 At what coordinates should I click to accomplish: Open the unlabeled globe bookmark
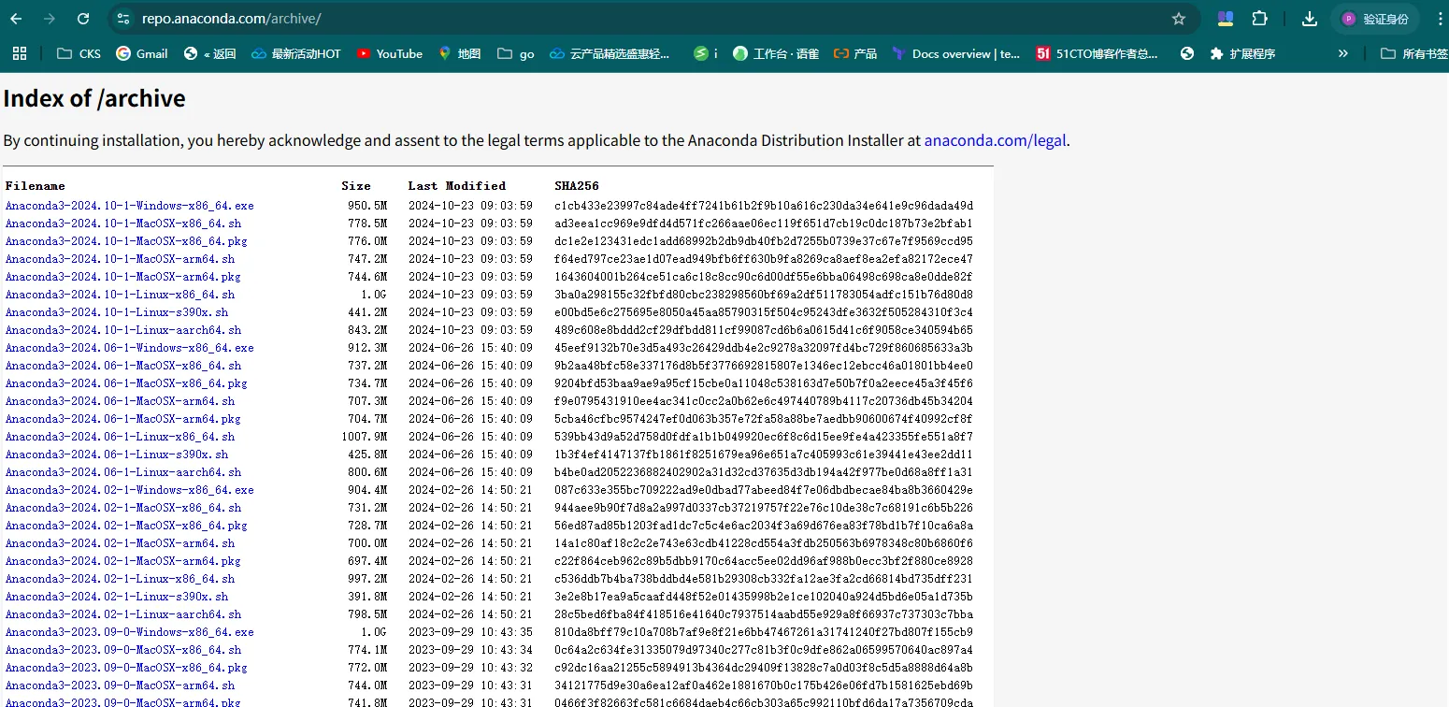point(1187,53)
